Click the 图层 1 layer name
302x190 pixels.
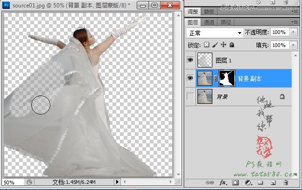[x=224, y=61]
